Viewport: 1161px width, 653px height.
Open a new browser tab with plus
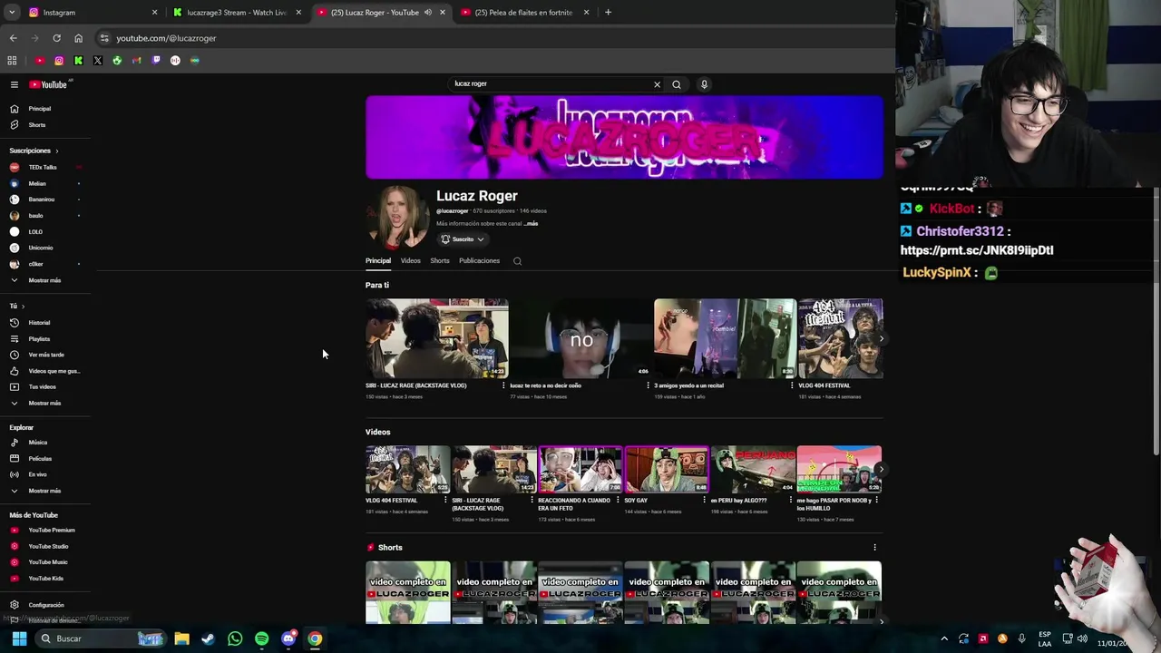(608, 13)
